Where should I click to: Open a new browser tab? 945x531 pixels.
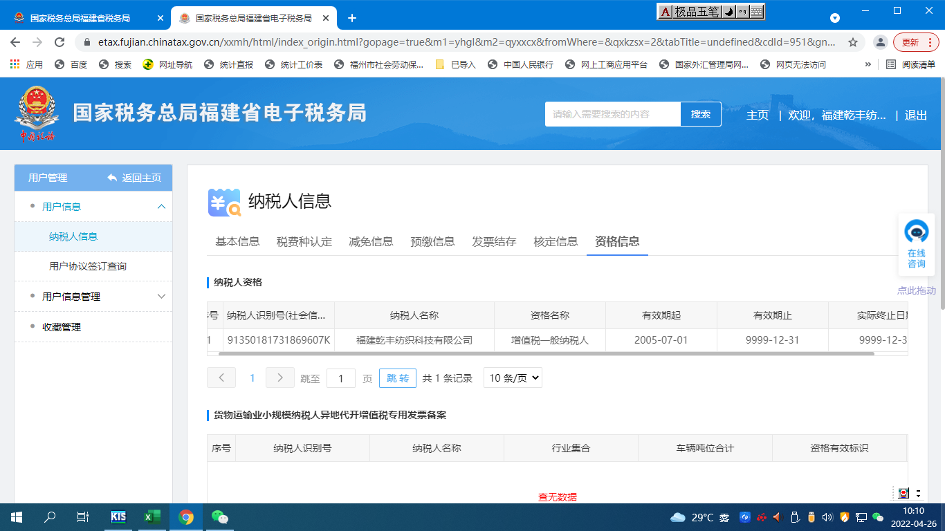click(x=351, y=18)
